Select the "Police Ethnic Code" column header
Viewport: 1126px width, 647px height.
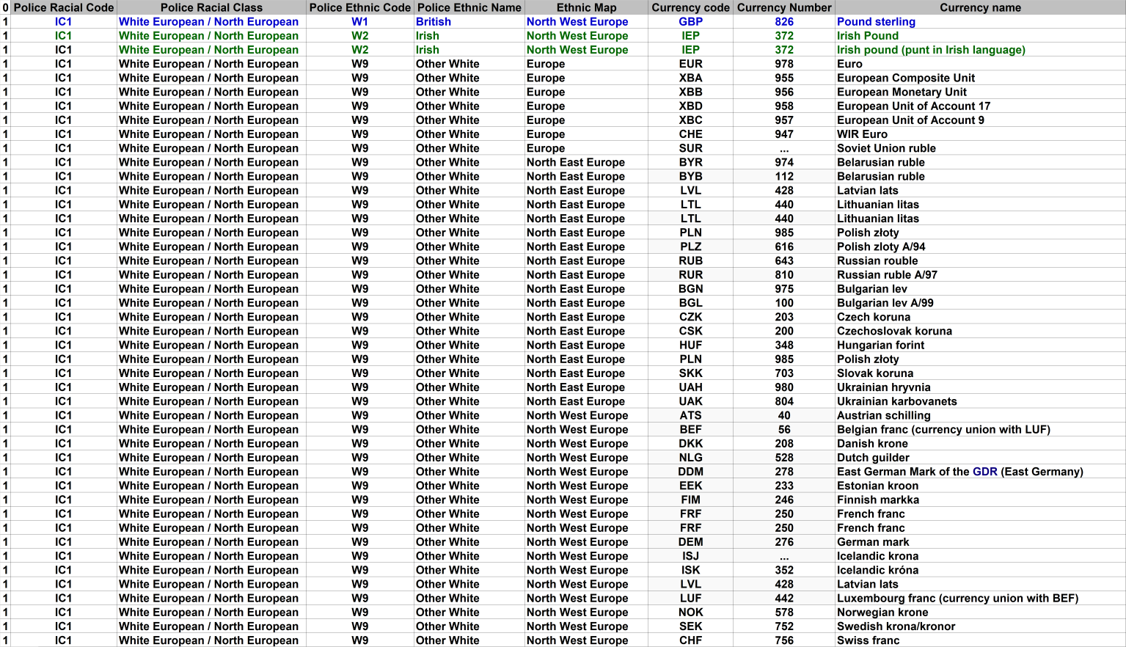click(360, 7)
